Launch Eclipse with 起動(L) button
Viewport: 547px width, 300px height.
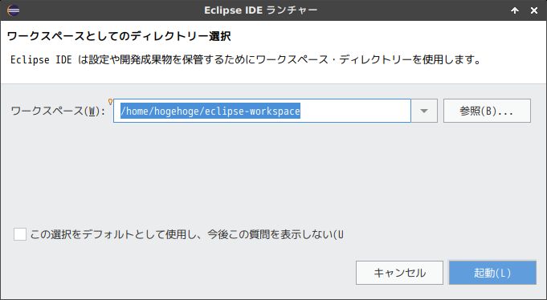(492, 273)
